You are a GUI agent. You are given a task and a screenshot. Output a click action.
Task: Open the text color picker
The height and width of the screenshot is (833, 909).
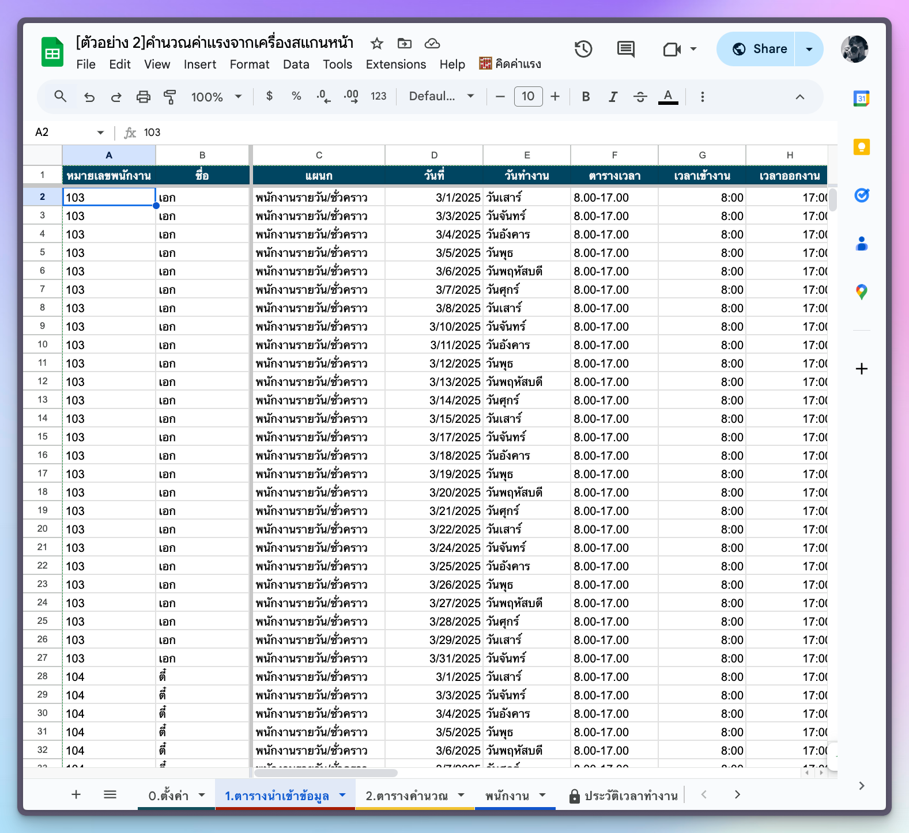pos(668,97)
